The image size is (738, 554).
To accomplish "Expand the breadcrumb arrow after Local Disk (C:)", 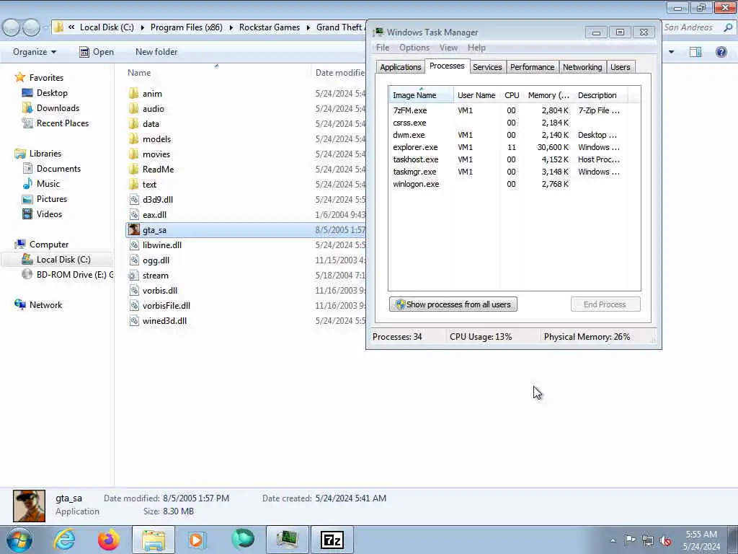I will 142,27.
